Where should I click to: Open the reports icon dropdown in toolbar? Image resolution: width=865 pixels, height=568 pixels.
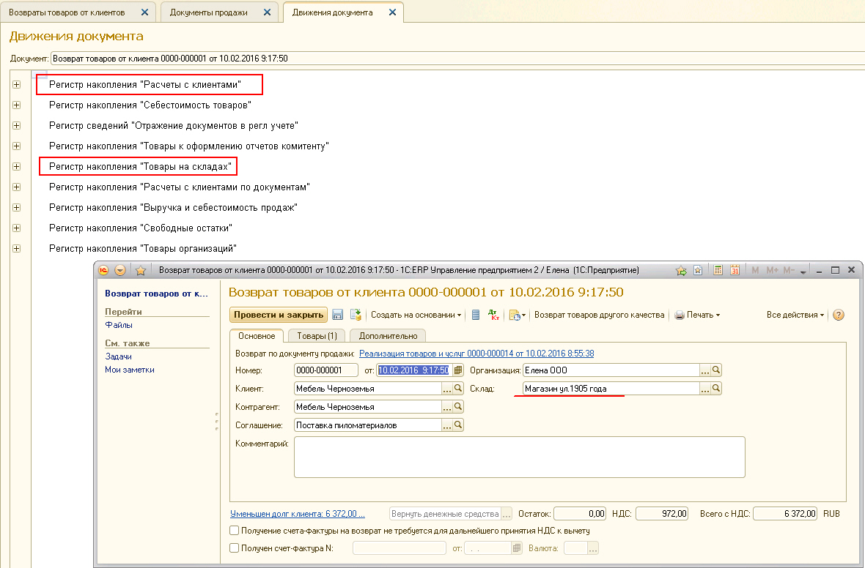[518, 315]
